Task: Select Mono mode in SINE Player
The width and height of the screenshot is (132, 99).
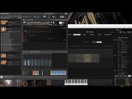Action: [99, 42]
